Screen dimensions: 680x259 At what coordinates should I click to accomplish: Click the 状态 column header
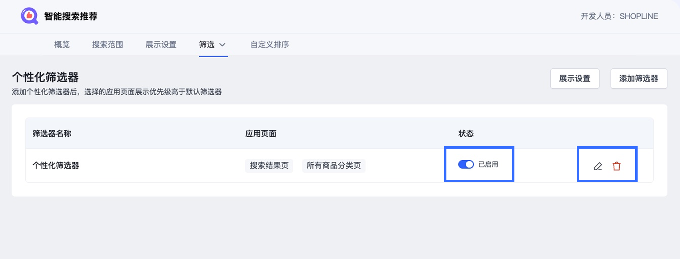pyautogui.click(x=466, y=133)
